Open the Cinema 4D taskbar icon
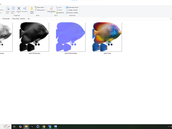 point(38,126)
